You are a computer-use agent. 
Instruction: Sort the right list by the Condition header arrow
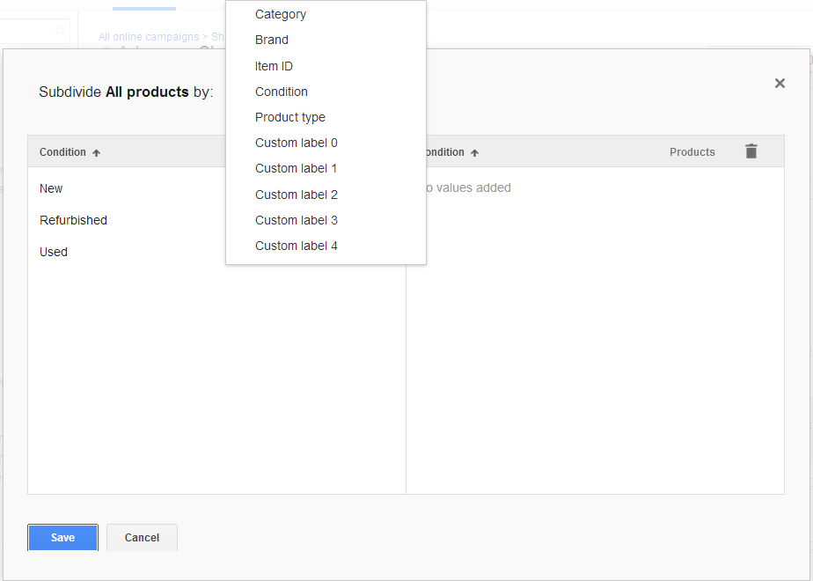coord(474,152)
